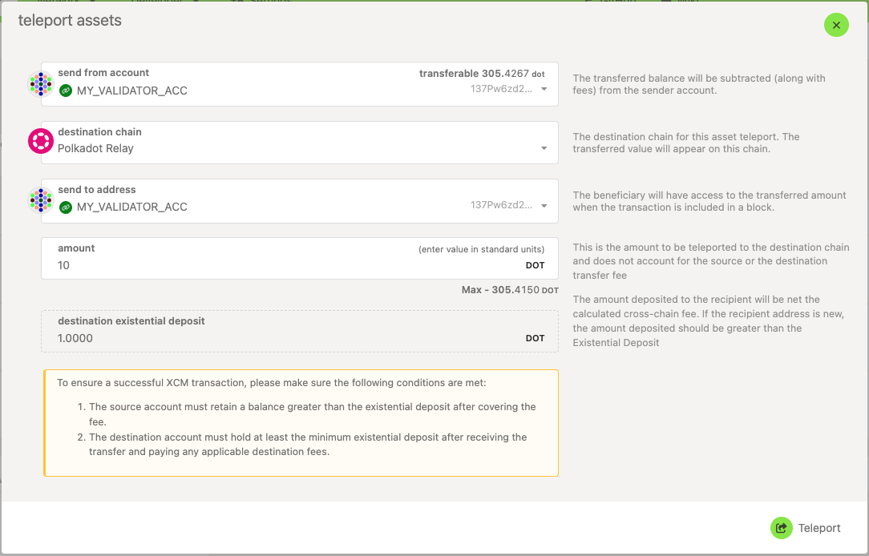The image size is (869, 556).
Task: Expand the destination chain dropdown arrow
Action: (x=544, y=148)
